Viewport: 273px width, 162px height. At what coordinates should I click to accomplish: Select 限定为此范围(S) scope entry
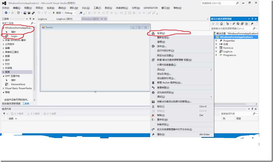pos(182,55)
